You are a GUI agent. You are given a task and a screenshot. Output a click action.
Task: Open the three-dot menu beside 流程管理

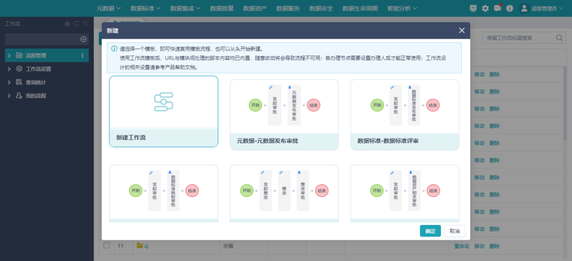click(x=82, y=55)
